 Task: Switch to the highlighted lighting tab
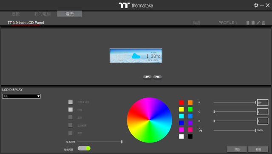tap(70, 14)
